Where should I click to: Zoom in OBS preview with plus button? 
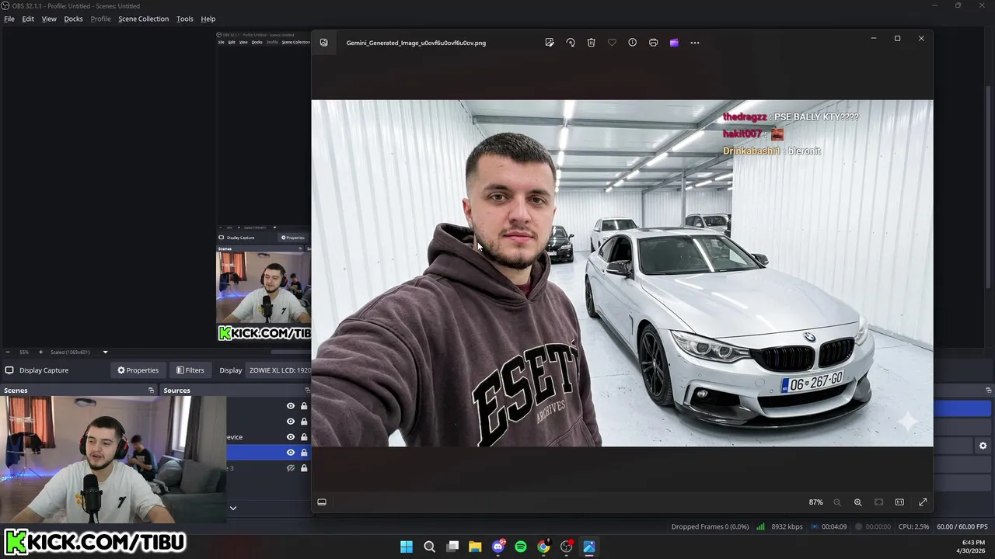tap(40, 352)
